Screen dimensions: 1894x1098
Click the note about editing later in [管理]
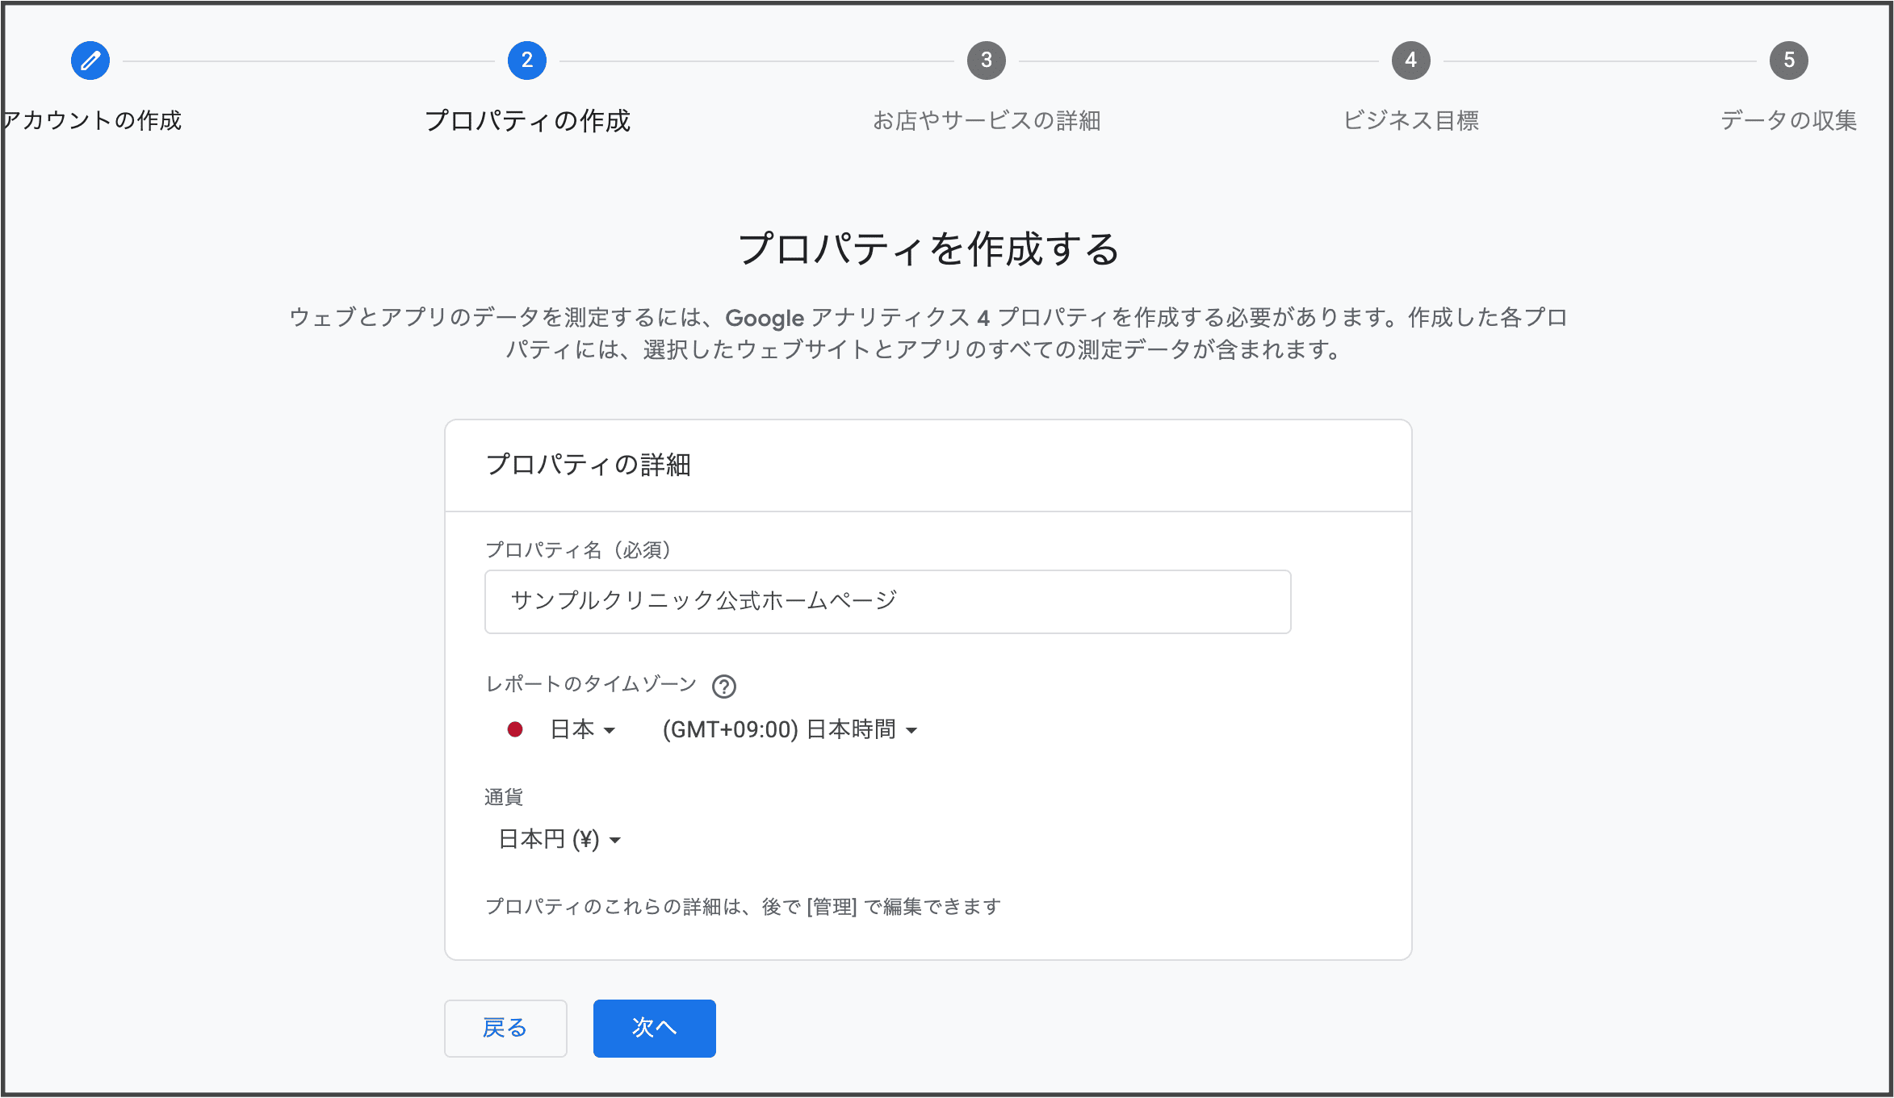(743, 907)
